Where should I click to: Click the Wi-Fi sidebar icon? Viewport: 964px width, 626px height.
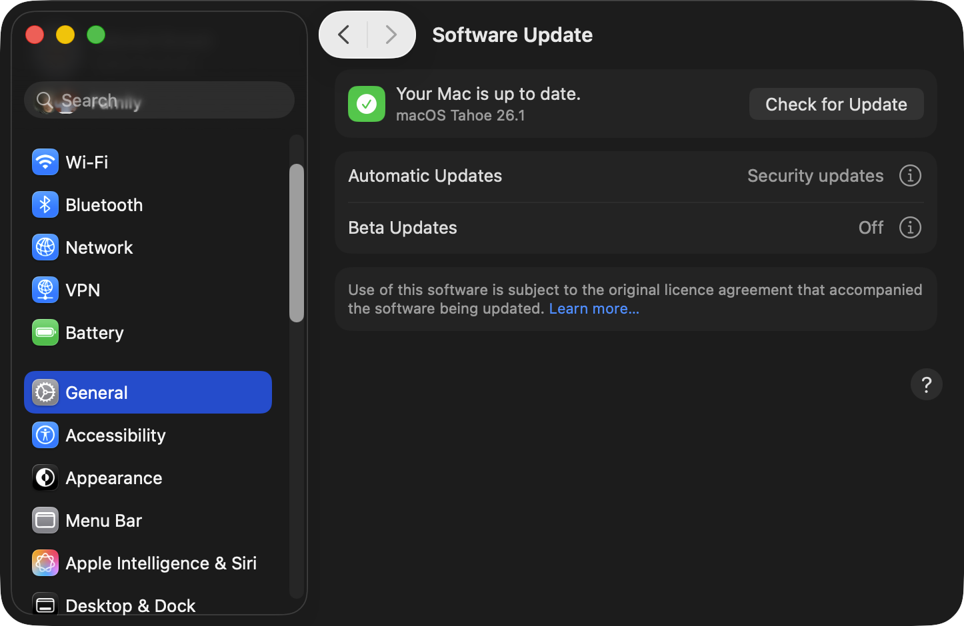coord(45,162)
